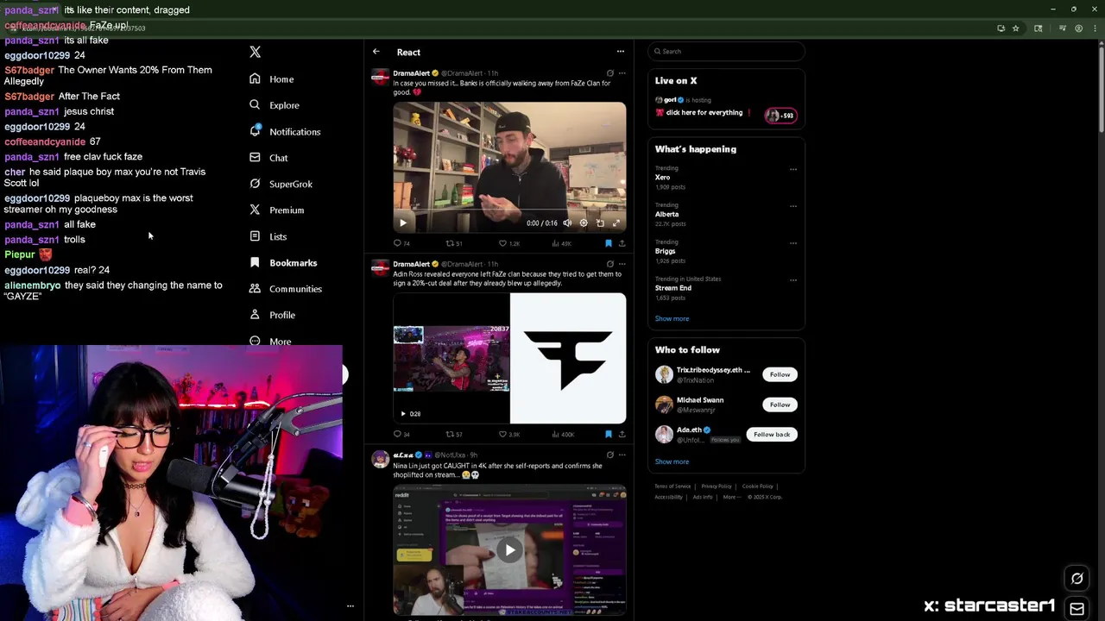Image resolution: width=1105 pixels, height=621 pixels.
Task: Remove bookmark from Adin Ross post
Action: point(609,434)
